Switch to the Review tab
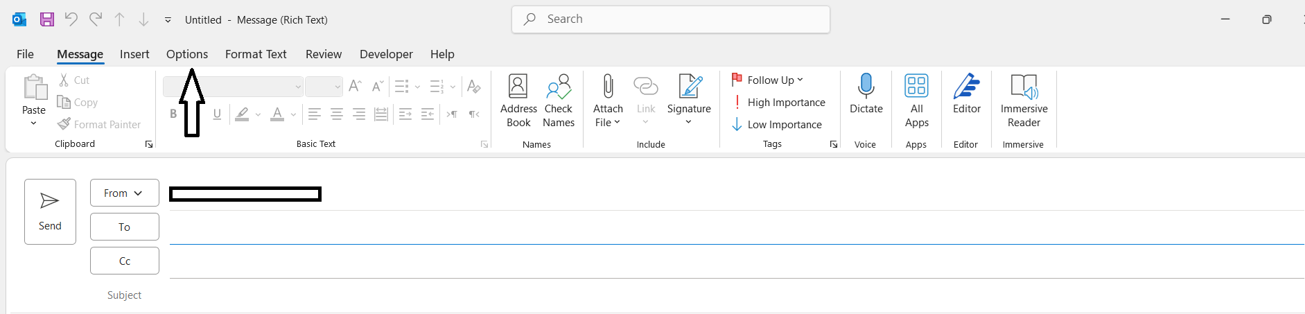This screenshot has width=1305, height=314. coord(324,54)
